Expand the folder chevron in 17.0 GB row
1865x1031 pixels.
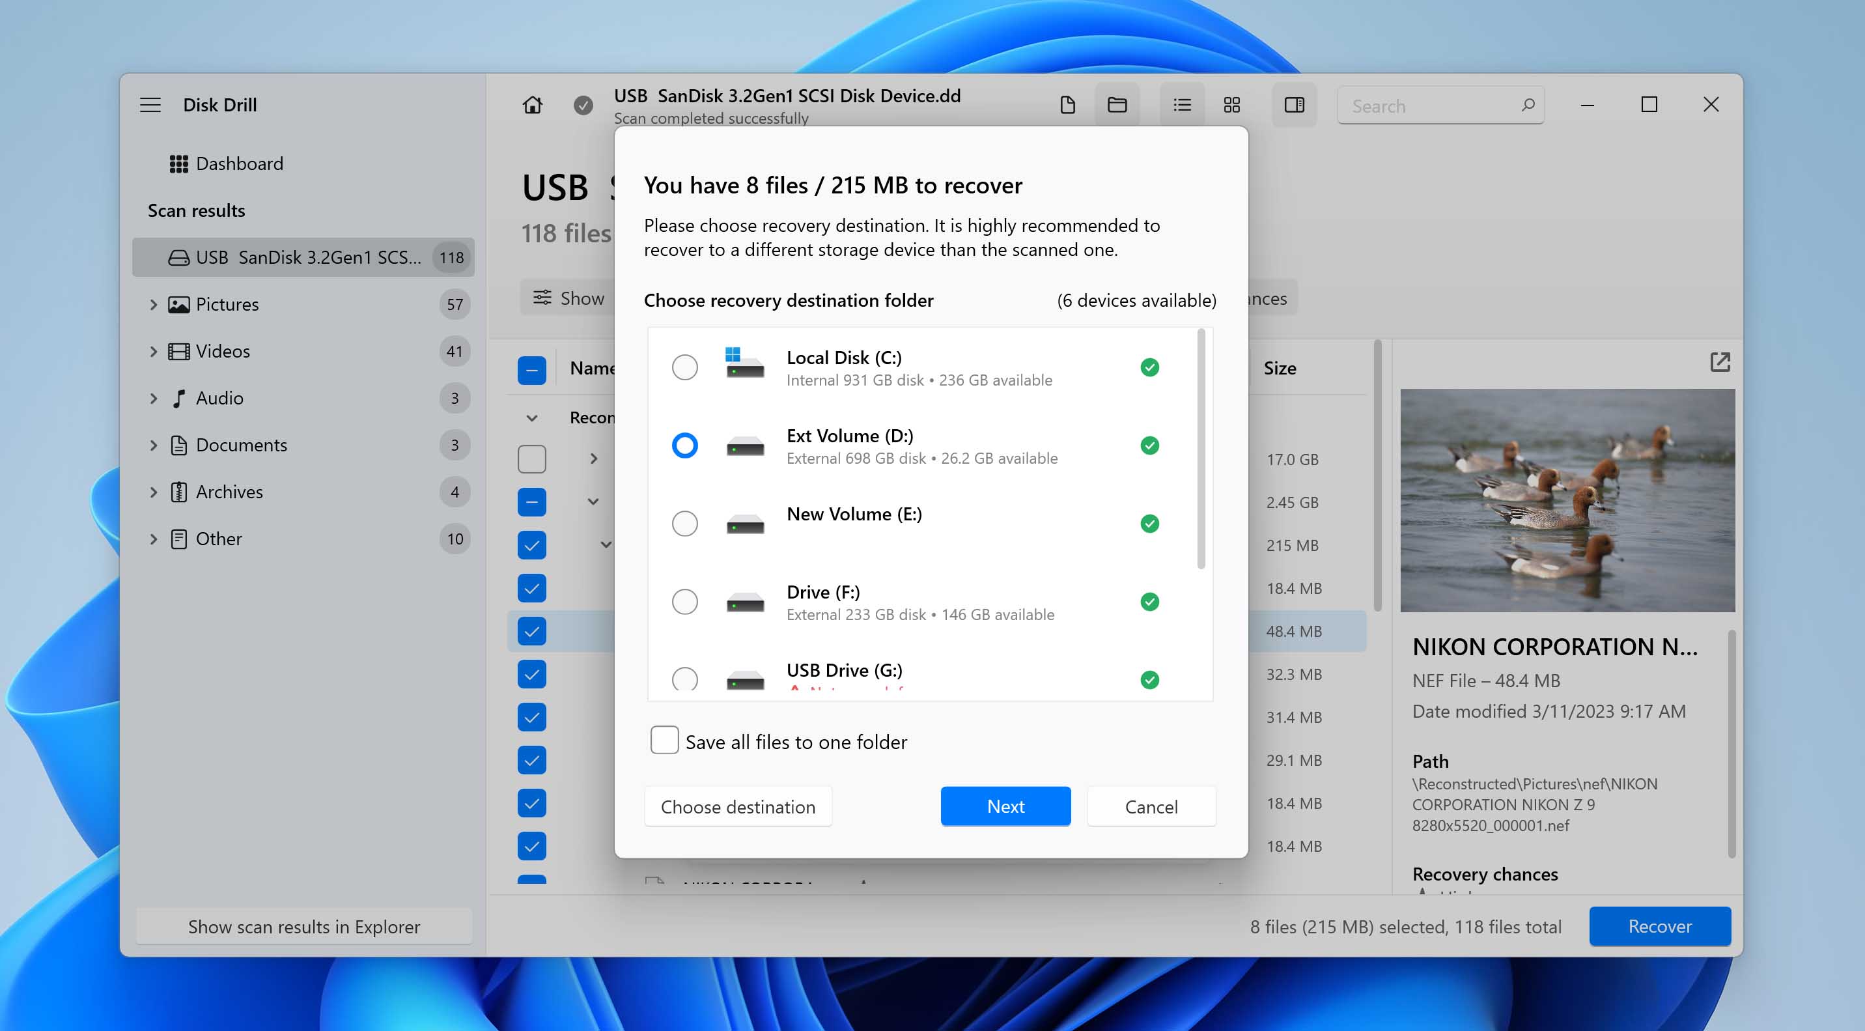coord(595,459)
